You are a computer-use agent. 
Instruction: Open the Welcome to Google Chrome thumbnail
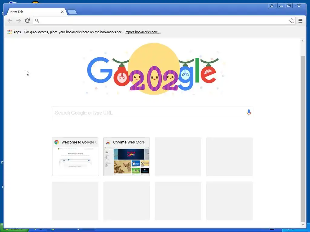click(75, 157)
